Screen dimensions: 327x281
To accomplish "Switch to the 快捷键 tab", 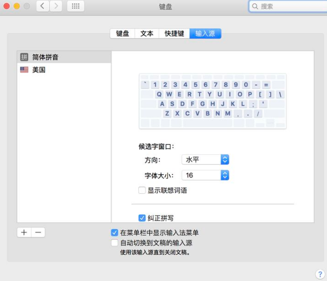I will tap(174, 33).
